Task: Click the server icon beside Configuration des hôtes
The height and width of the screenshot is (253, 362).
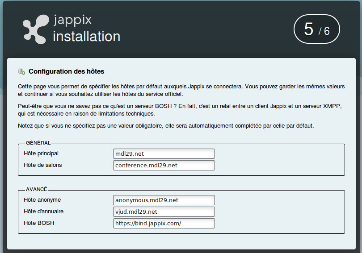Action: (21, 71)
